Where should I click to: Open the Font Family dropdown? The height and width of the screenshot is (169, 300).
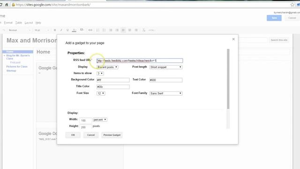(x=166, y=93)
